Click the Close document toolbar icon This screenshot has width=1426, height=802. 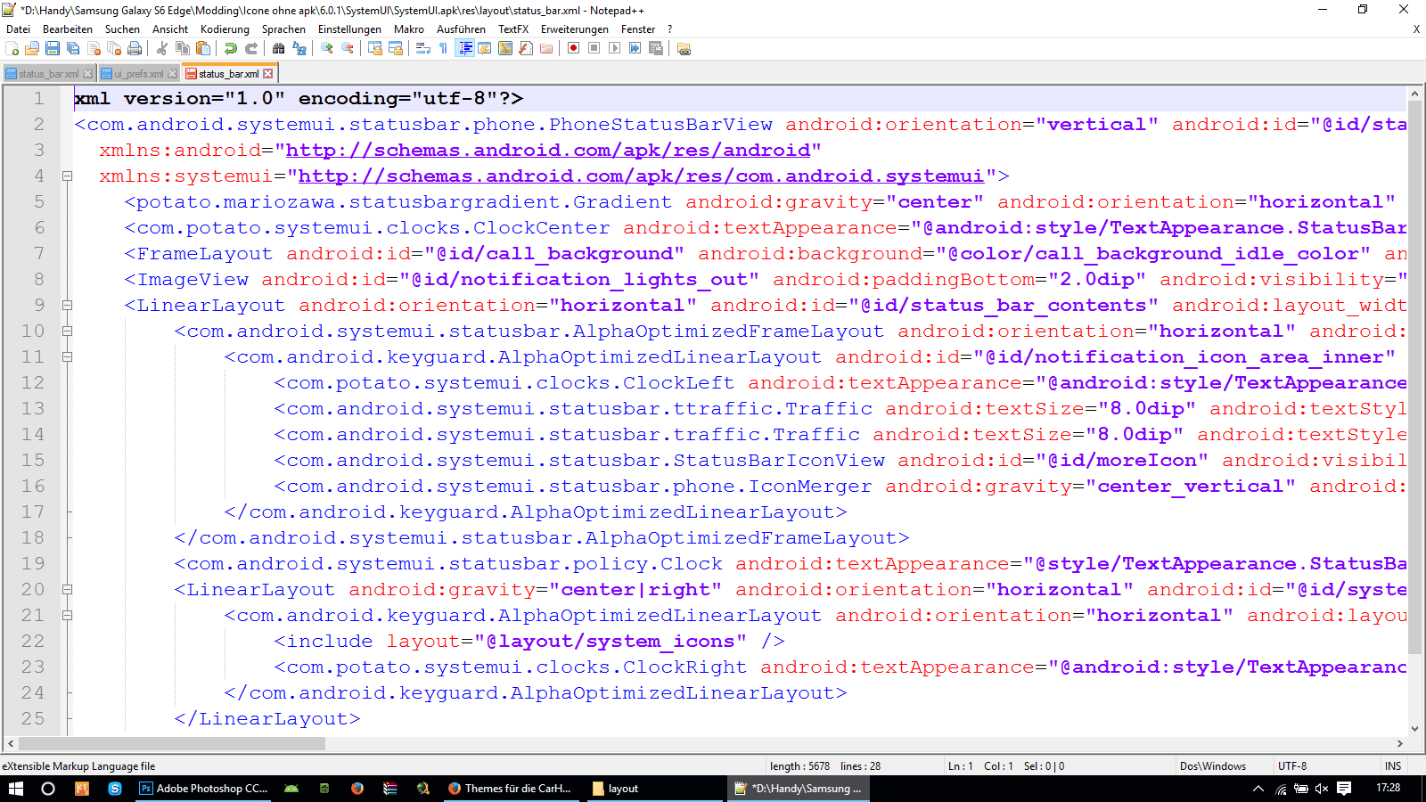(94, 48)
